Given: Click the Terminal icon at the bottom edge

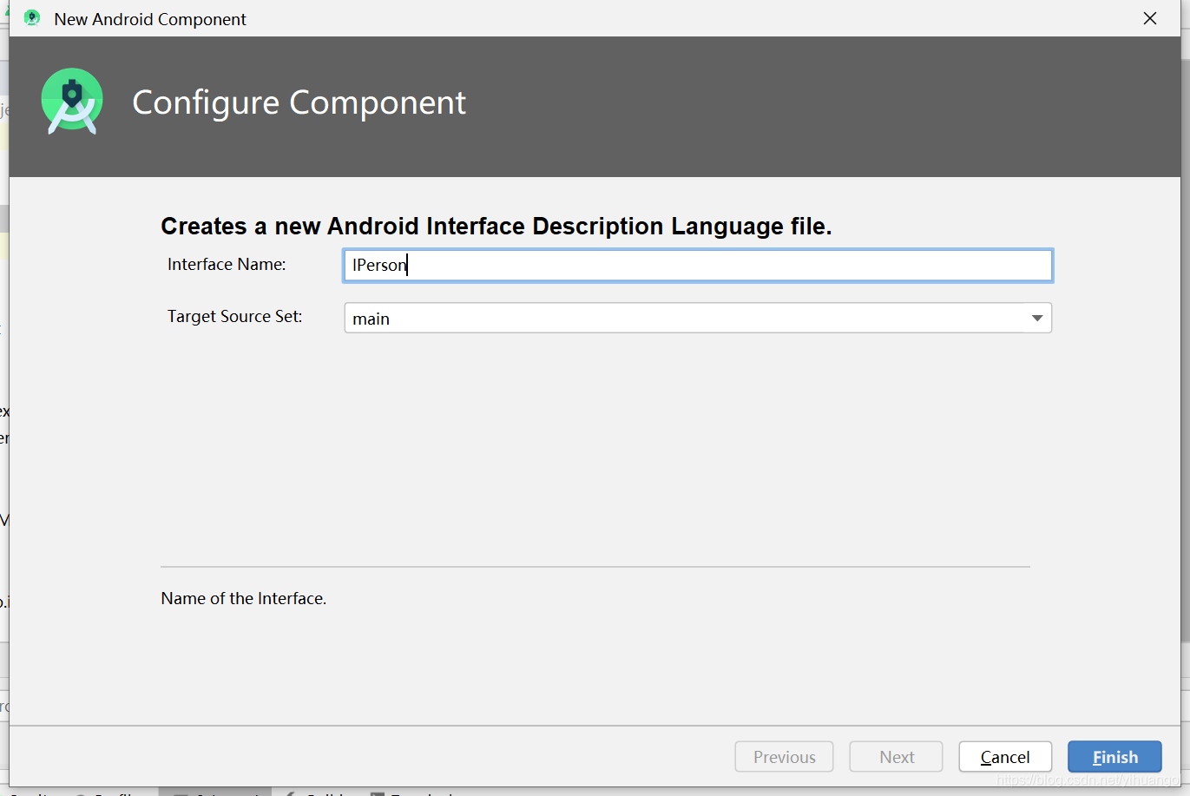Looking at the screenshot, I should click(377, 793).
